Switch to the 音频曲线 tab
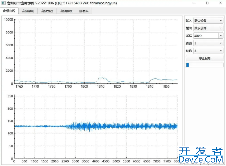Screen dimensions: 226x166 point(9,11)
